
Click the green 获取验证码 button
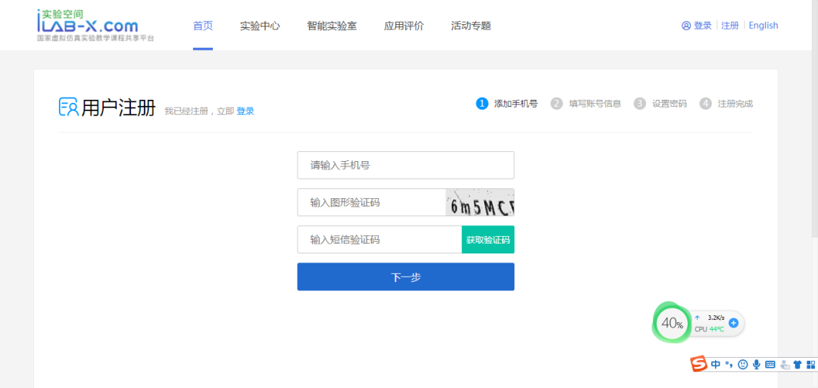(488, 240)
